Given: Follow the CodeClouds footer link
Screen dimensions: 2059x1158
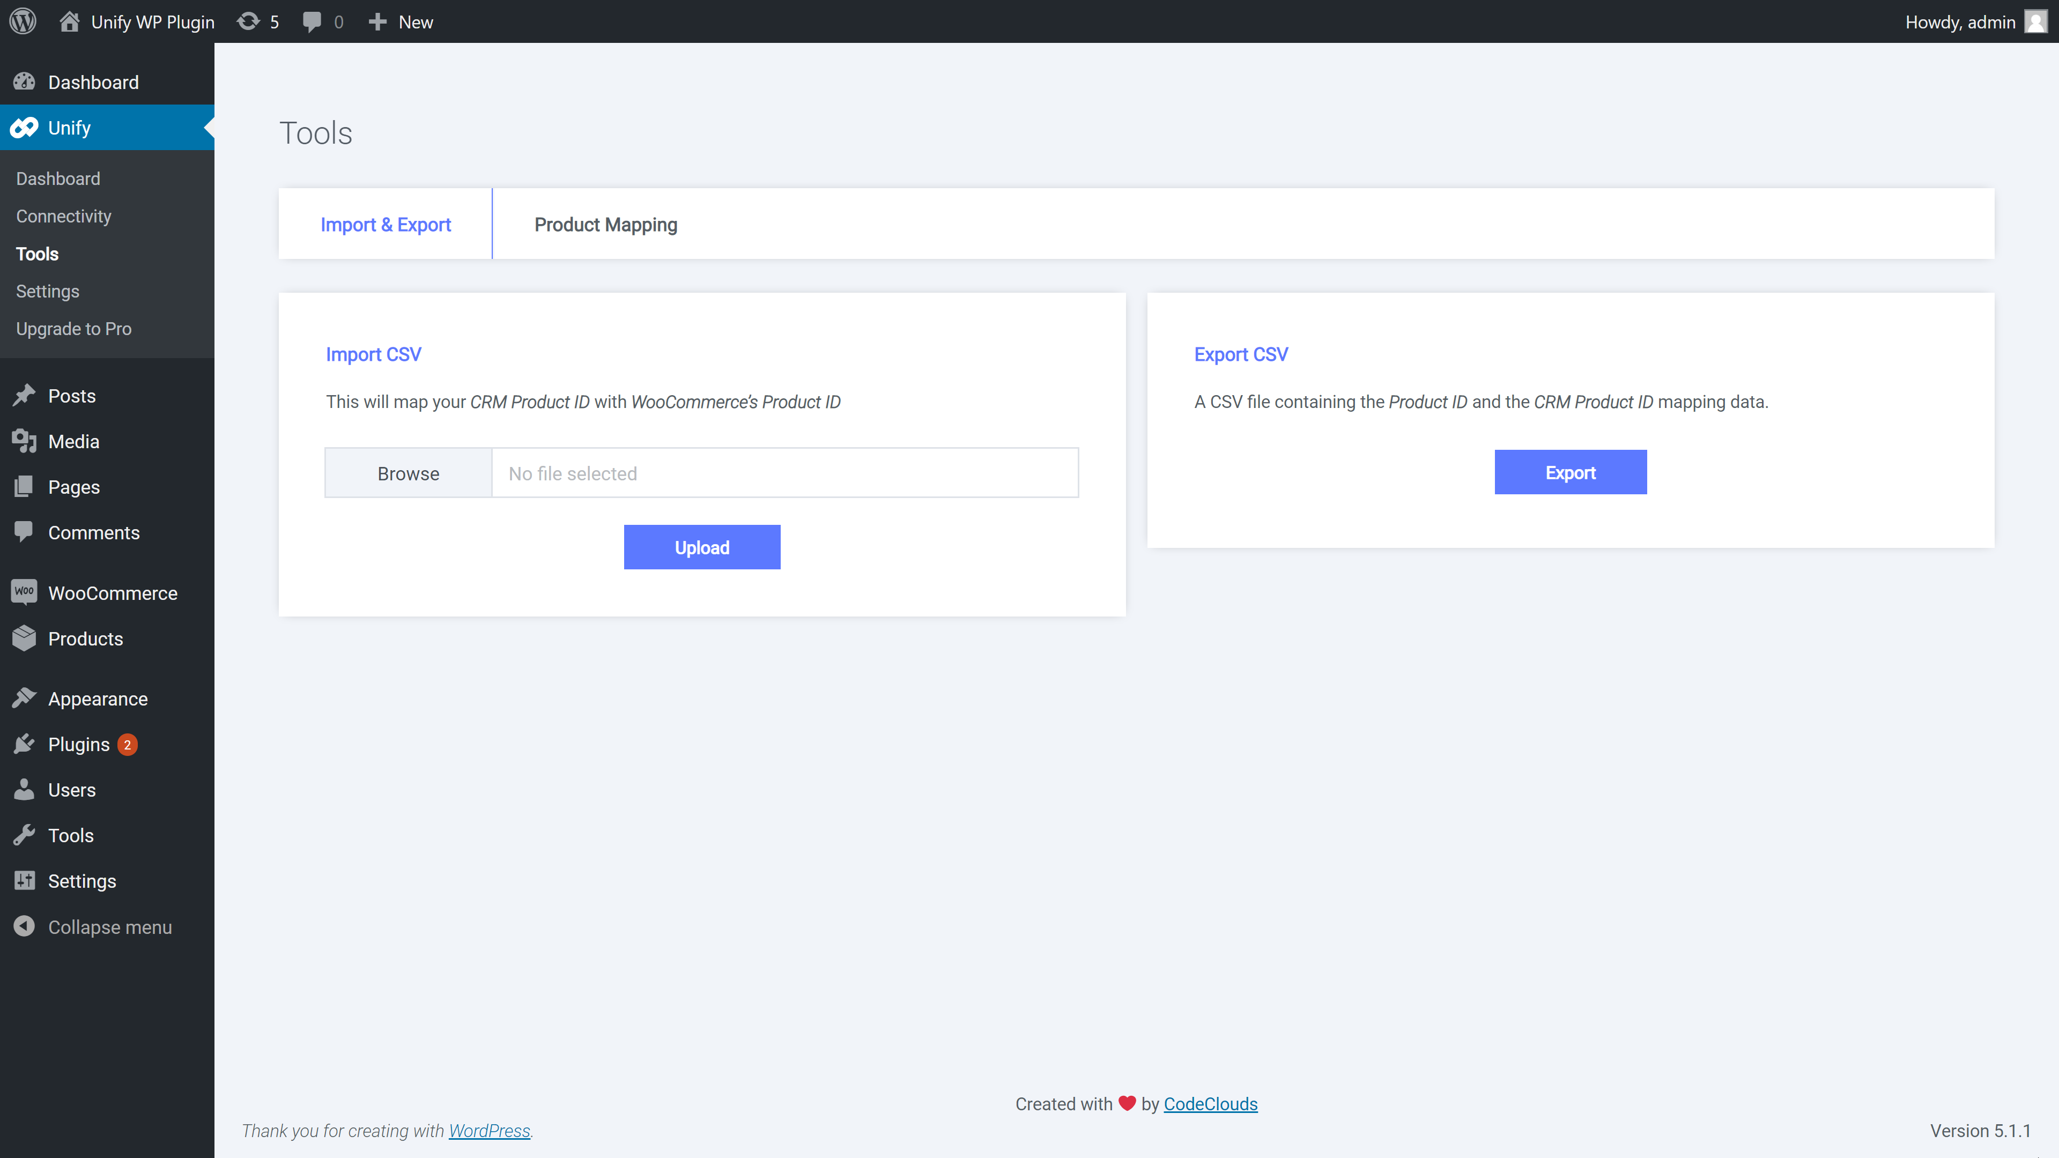Looking at the screenshot, I should [x=1209, y=1104].
